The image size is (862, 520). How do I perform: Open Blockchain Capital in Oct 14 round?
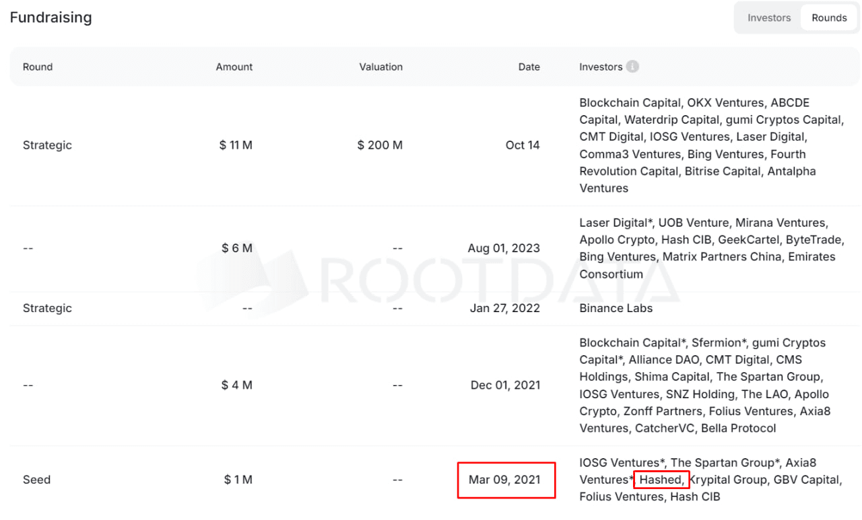[x=630, y=103]
